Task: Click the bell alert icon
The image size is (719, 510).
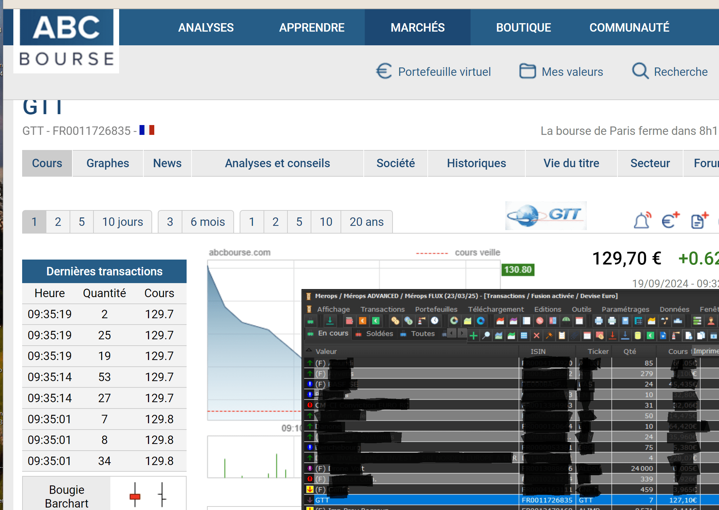Action: [x=642, y=221]
